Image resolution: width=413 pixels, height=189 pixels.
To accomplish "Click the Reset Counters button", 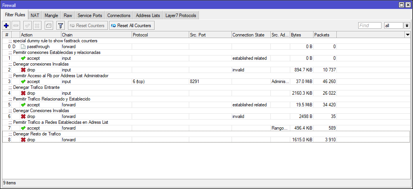I will tap(87, 26).
